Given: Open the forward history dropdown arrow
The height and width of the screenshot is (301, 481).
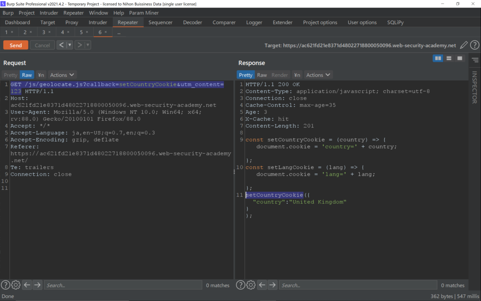Looking at the screenshot, I should tap(88, 45).
